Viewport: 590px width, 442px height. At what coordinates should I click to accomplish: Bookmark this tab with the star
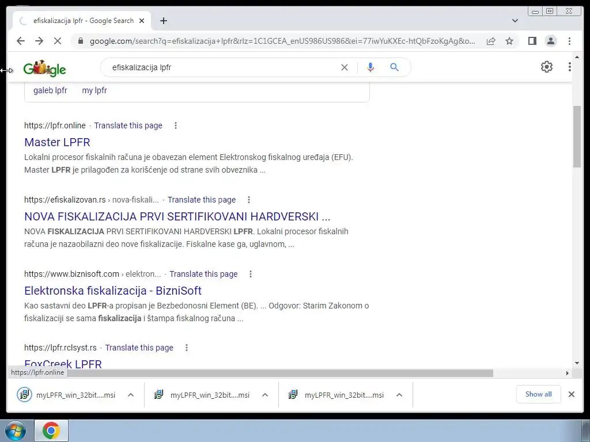tap(509, 41)
